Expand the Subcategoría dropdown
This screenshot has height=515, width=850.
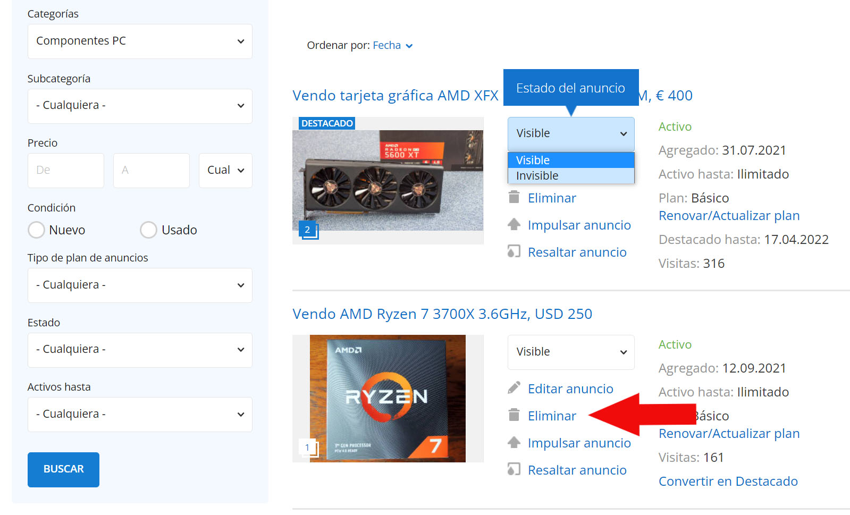coord(140,106)
